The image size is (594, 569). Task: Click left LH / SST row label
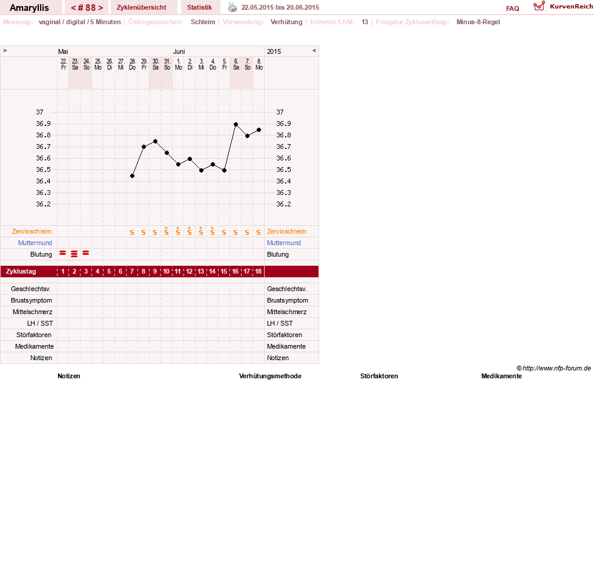coord(40,323)
